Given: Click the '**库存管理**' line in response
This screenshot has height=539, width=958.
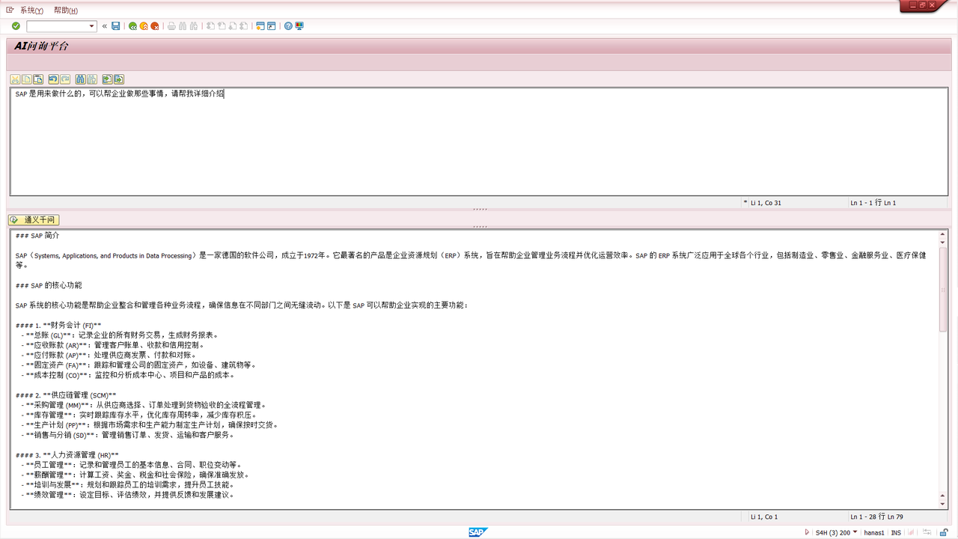Looking at the screenshot, I should [x=138, y=415].
